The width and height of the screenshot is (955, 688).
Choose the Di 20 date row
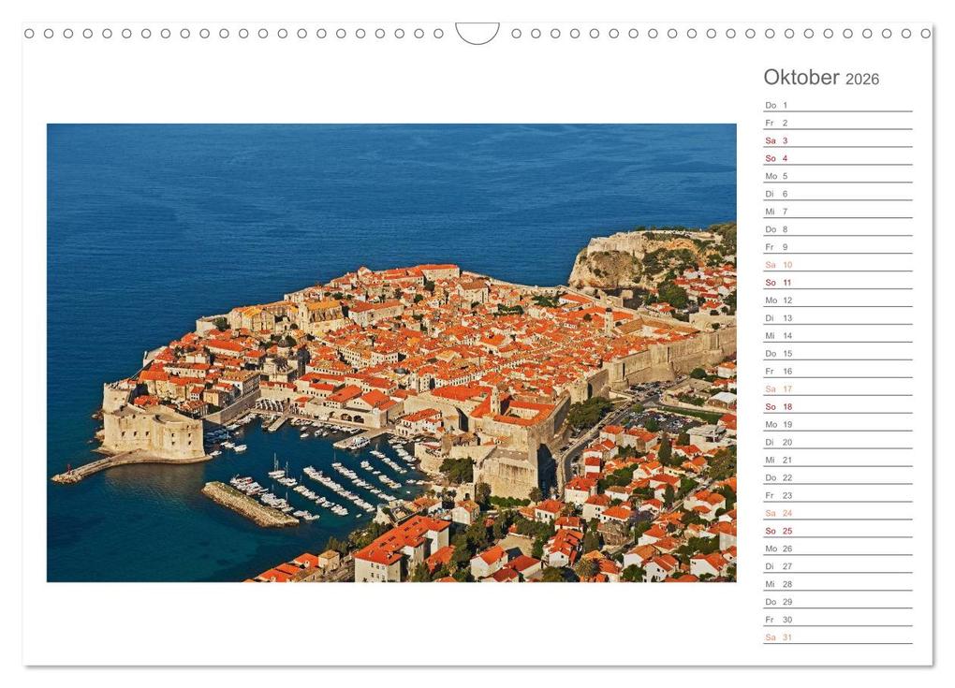pyautogui.click(x=837, y=442)
